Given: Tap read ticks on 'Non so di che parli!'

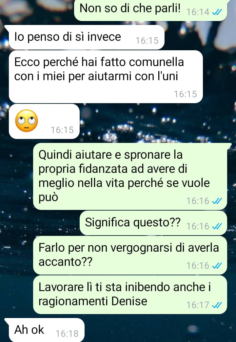Looking at the screenshot, I should coord(217,12).
